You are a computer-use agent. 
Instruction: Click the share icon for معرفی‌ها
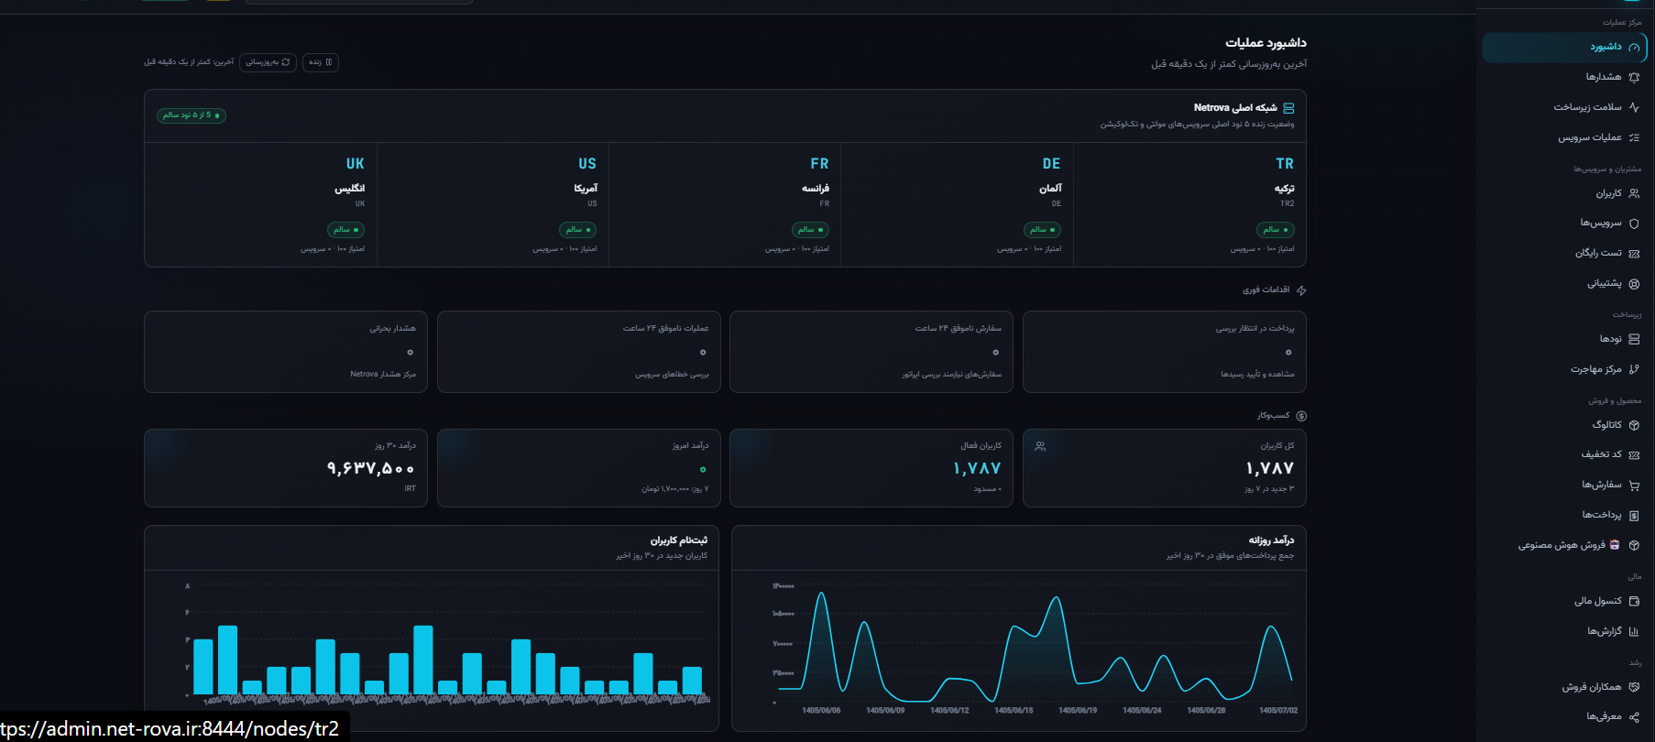click(x=1634, y=717)
